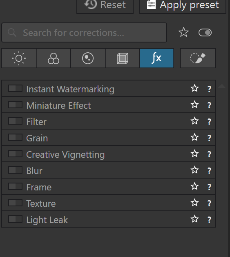The image size is (230, 257).
Task: Click the favorites star next to search
Action: point(183,32)
